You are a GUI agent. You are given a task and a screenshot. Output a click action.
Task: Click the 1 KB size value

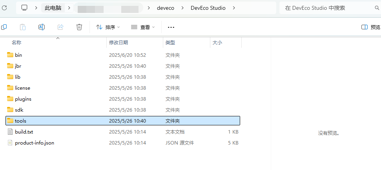click(233, 132)
